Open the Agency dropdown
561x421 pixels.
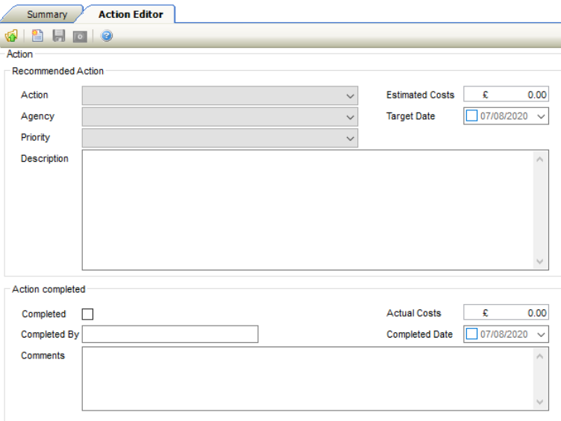pyautogui.click(x=350, y=117)
